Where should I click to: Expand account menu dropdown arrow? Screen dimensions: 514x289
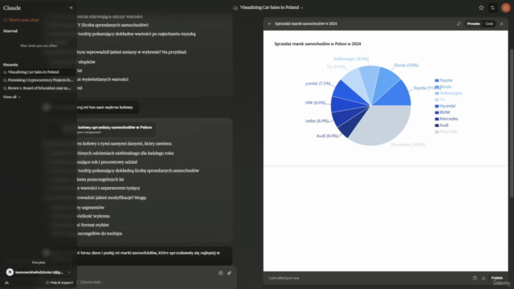coord(69,272)
